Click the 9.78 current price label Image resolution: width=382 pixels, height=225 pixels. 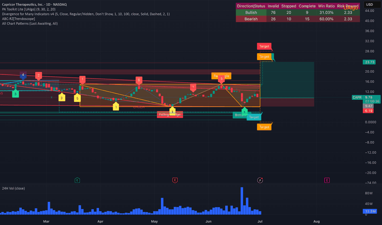369,97
